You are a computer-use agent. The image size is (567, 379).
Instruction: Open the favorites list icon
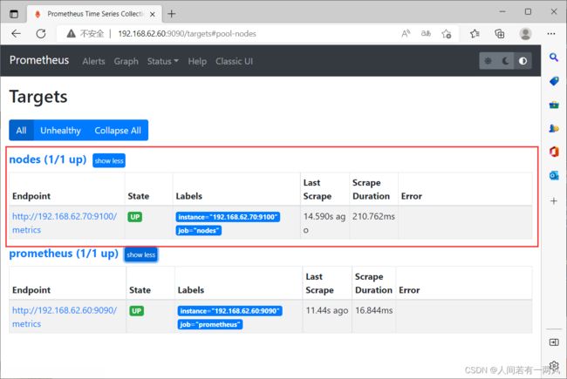[475, 34]
